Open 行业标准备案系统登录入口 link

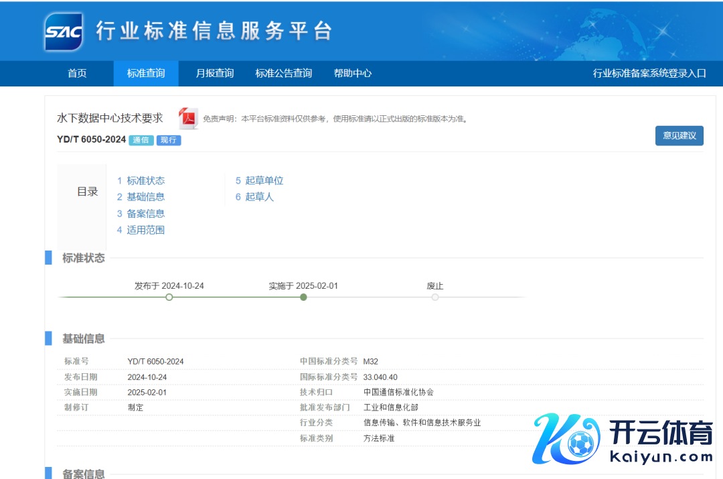click(649, 74)
